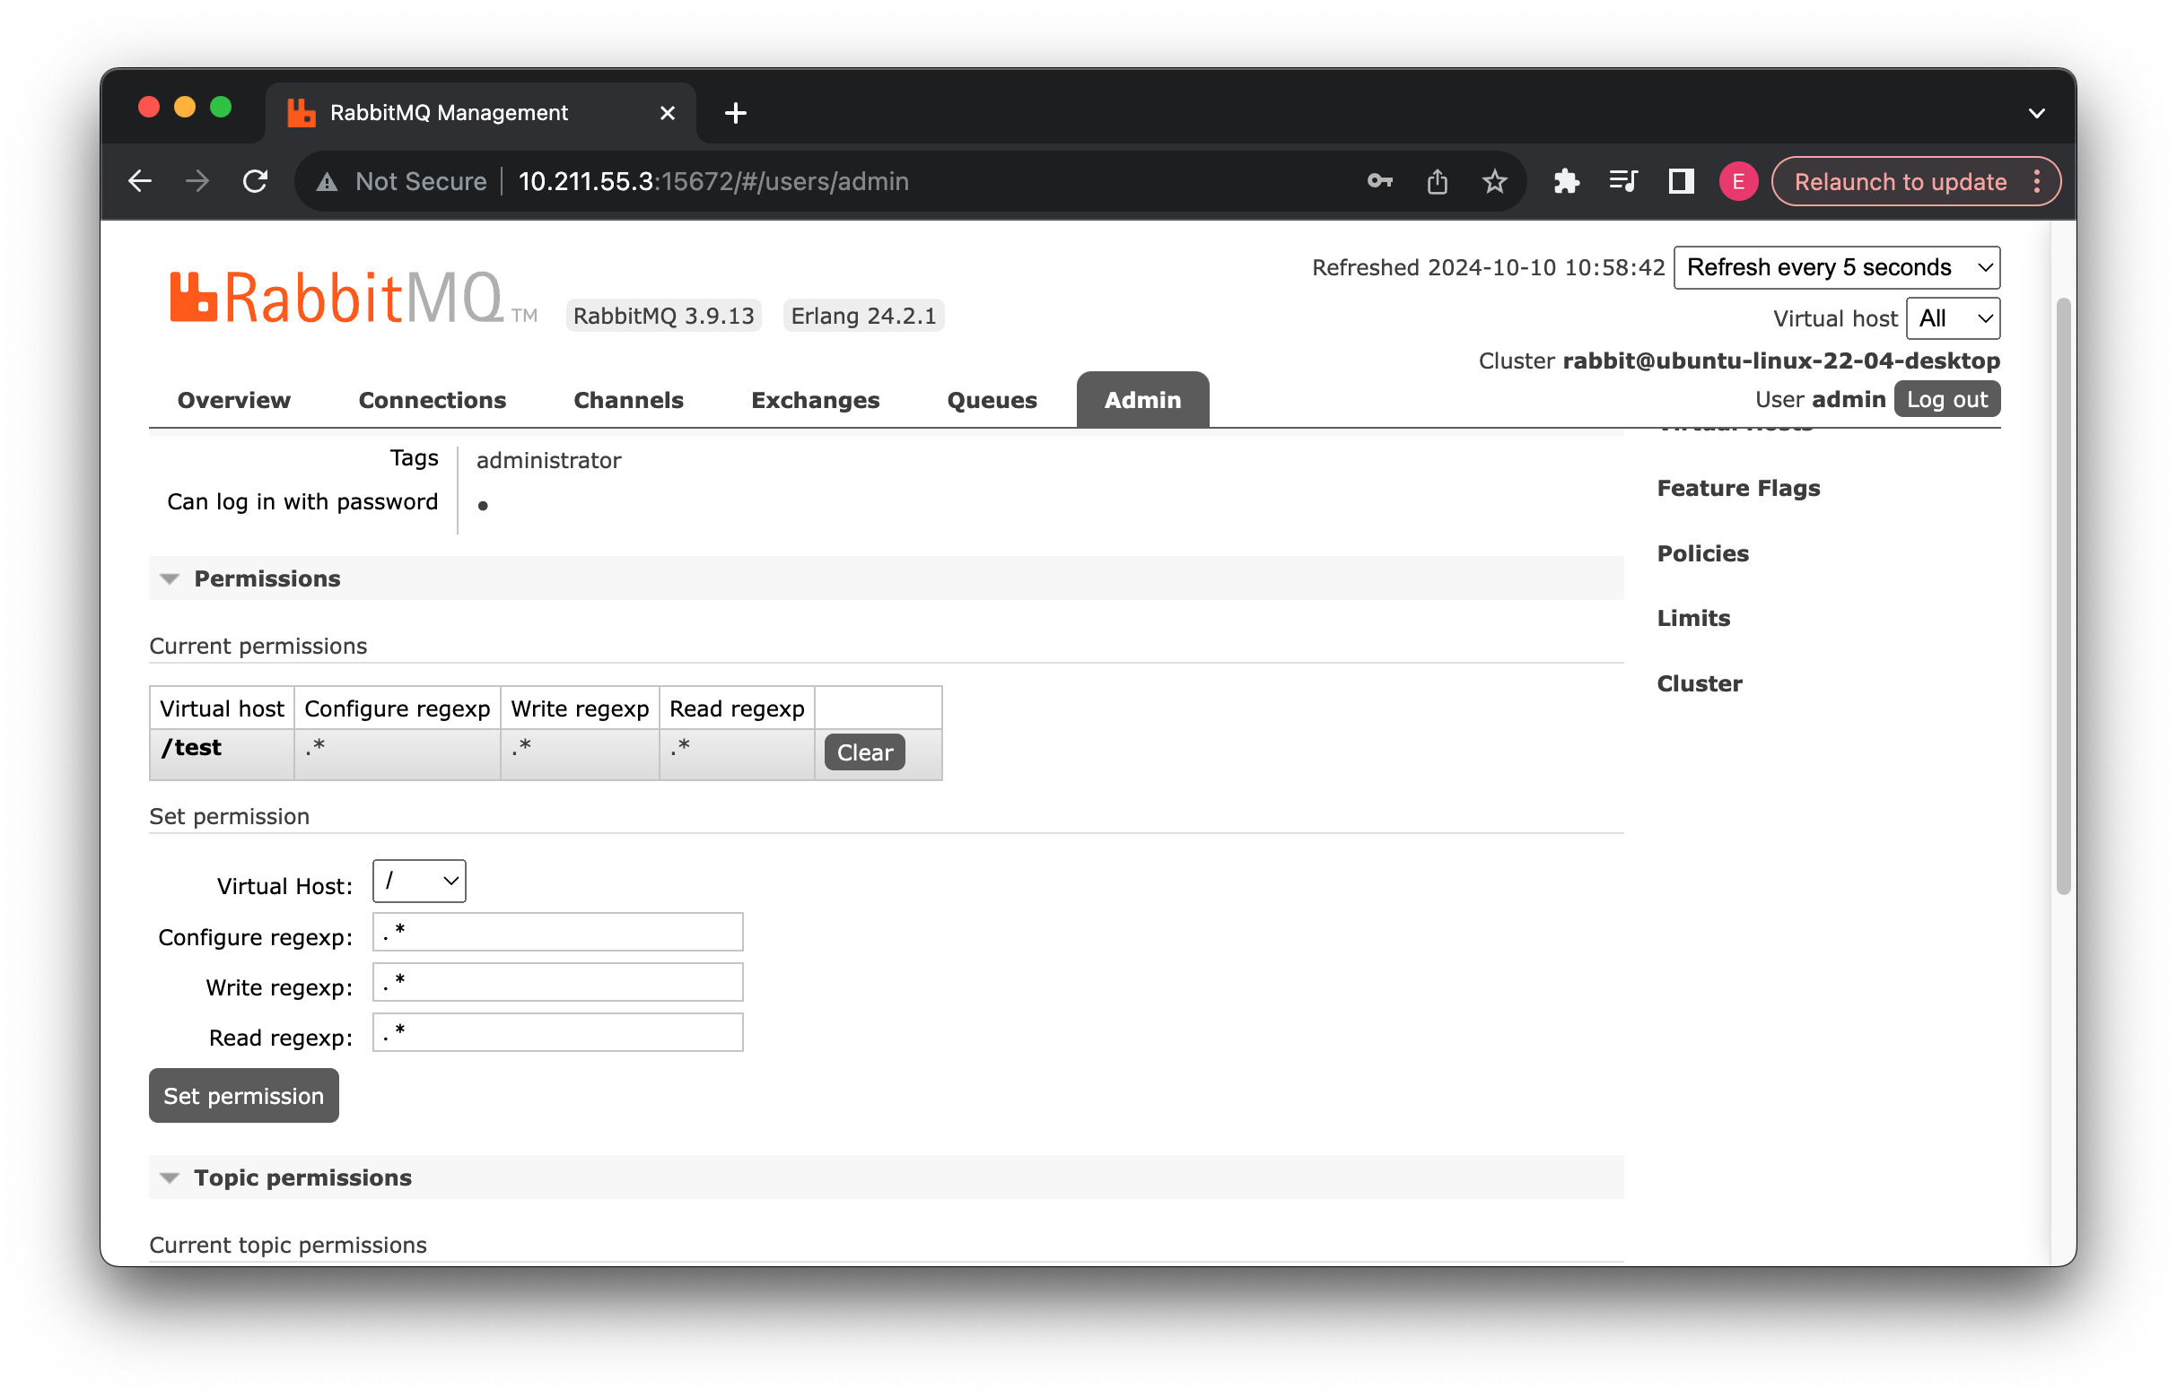
Task: Switch to the Exchanges tab
Action: pyautogui.click(x=815, y=400)
